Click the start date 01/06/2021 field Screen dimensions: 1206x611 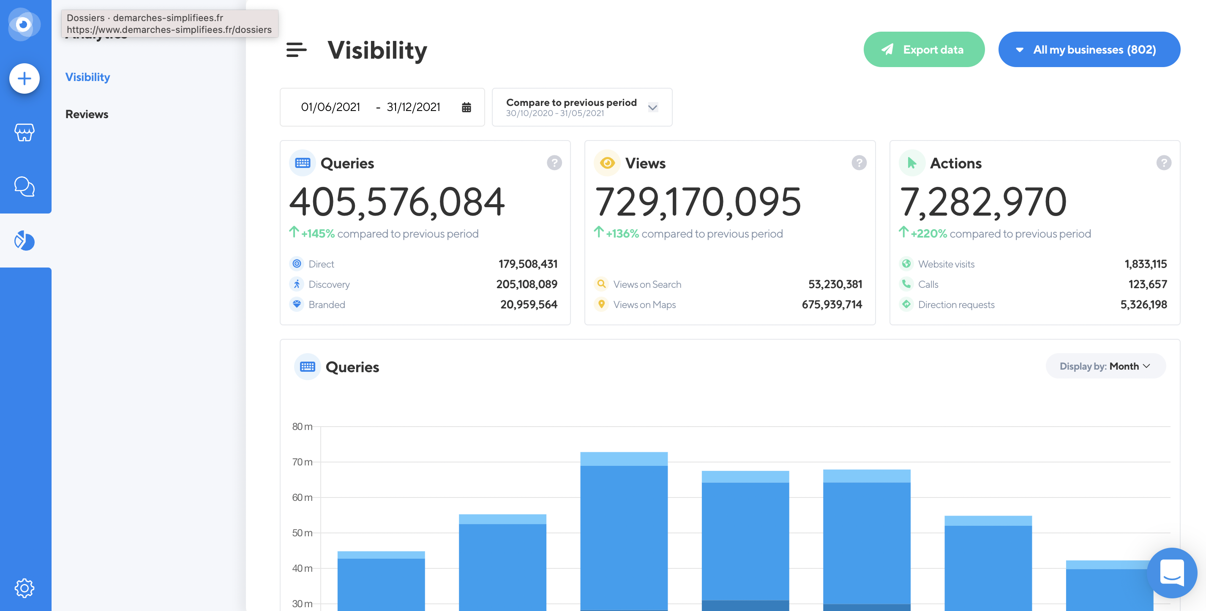click(330, 107)
